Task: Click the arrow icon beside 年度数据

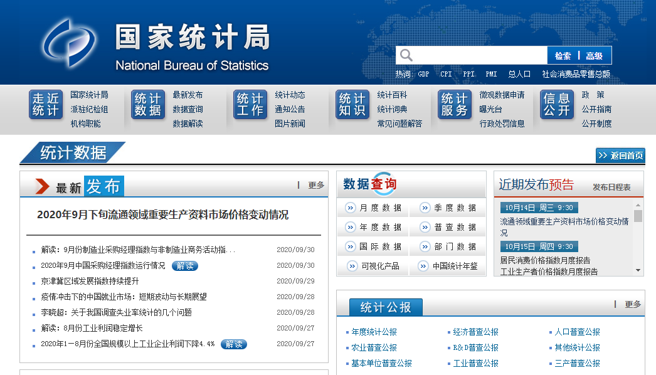Action: pyautogui.click(x=350, y=227)
